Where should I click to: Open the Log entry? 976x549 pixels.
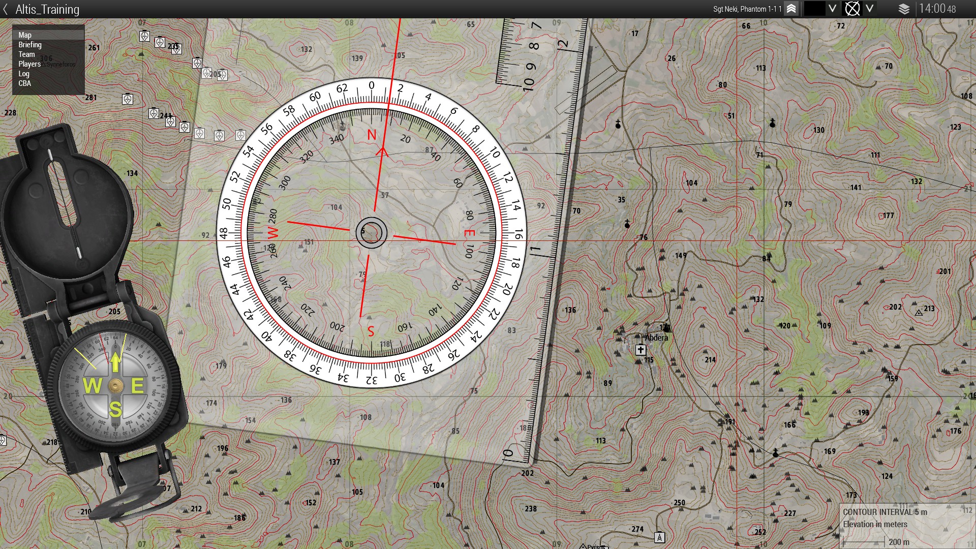[x=24, y=74]
